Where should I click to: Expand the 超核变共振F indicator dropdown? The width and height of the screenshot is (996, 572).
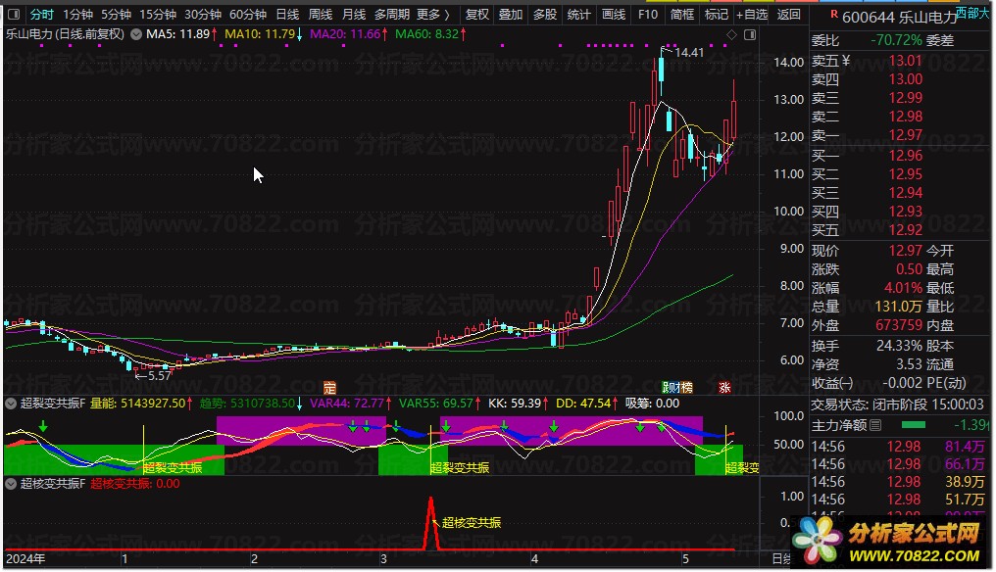click(x=11, y=484)
